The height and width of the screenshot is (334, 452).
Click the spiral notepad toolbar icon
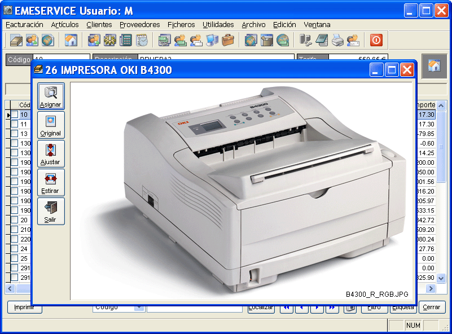322,40
